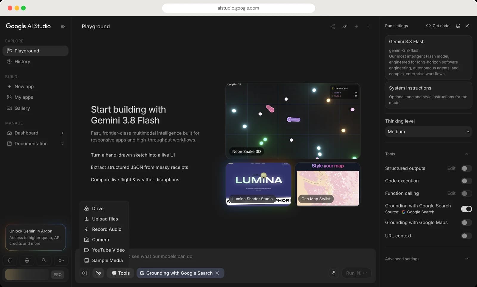Click the share icon in Playground header

tap(333, 27)
